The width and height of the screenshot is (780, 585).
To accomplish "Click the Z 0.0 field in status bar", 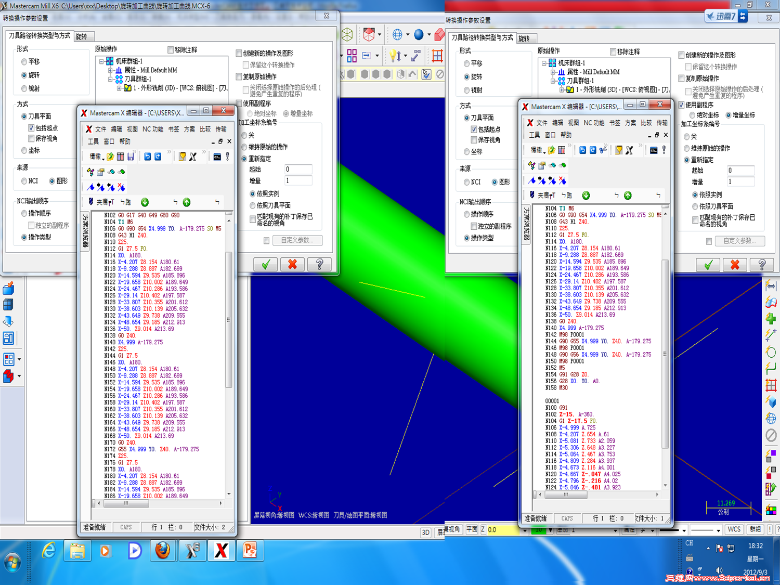I will 503,530.
